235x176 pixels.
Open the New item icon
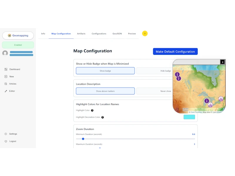click(6, 77)
